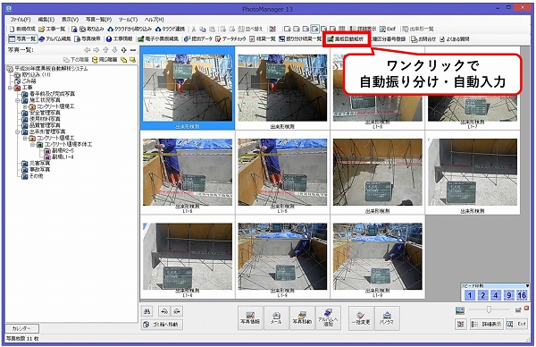Collapse the 出来形管理写真 tree node
Image resolution: width=536 pixels, height=347 pixels.
point(18,131)
